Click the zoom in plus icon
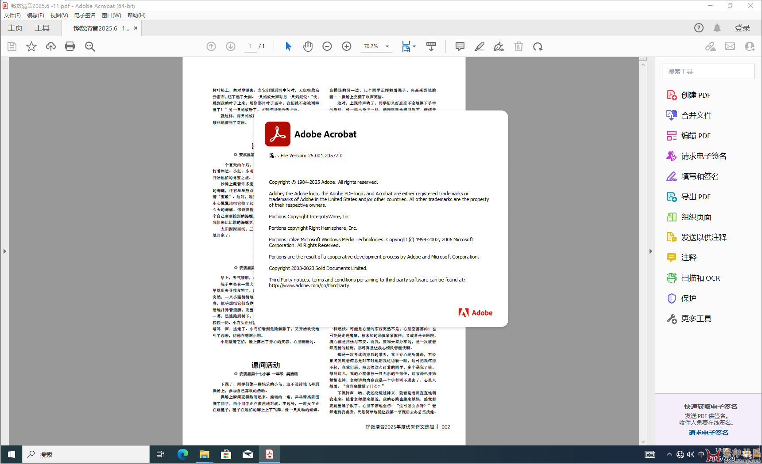The image size is (762, 464). click(x=347, y=46)
